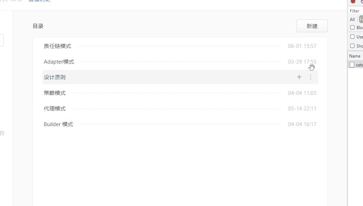Screen dimensions: 363x206
Task: Toggle the 'Sho…' checkbox in DevTools
Action: (352, 46)
